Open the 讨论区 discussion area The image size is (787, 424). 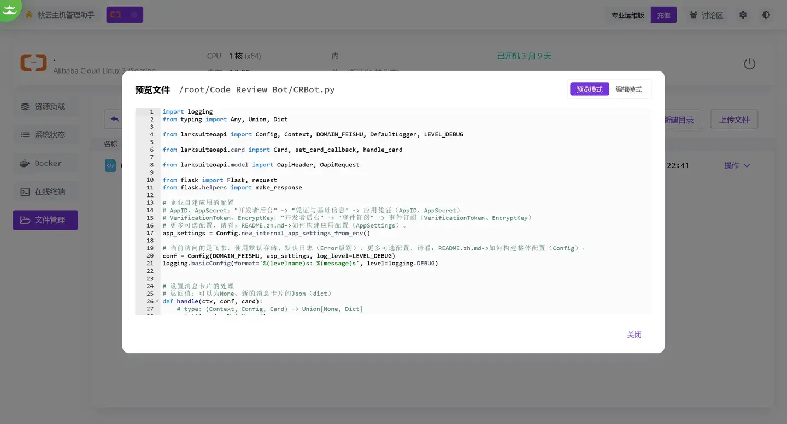coord(706,15)
